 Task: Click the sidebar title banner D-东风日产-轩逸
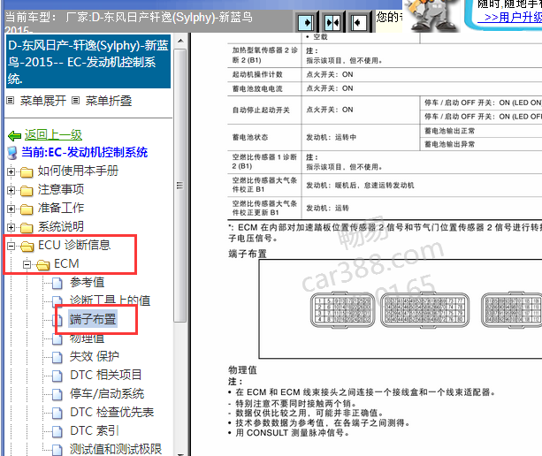click(x=88, y=62)
